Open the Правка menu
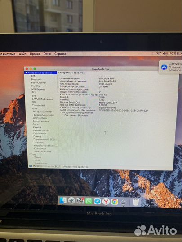 click(x=35, y=54)
